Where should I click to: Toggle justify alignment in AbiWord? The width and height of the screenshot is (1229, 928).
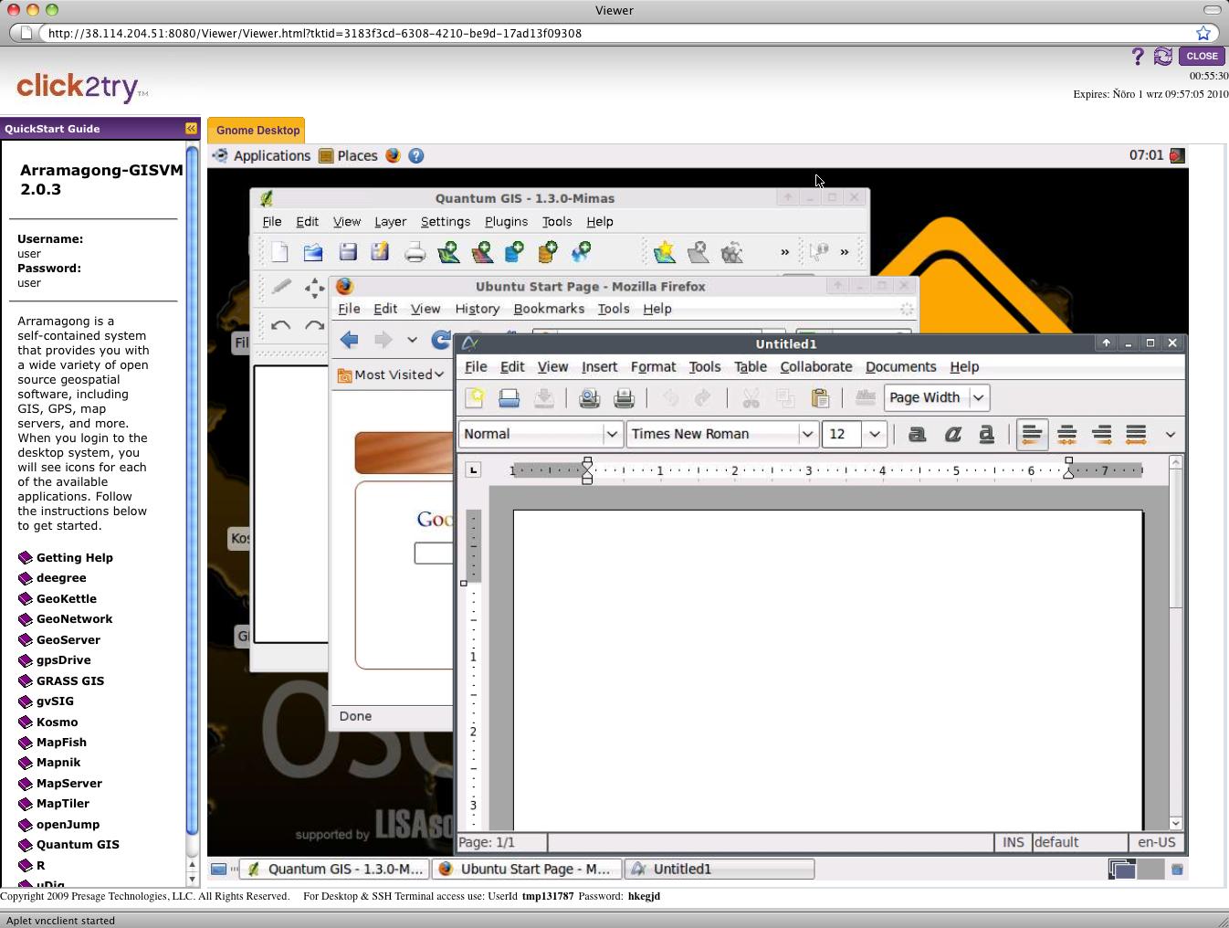click(1136, 435)
